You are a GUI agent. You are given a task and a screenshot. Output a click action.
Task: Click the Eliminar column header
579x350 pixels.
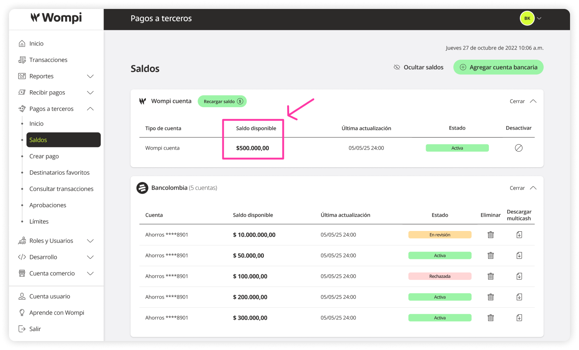[490, 215]
